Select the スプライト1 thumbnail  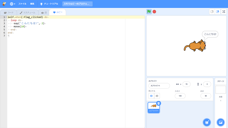(x=153, y=108)
